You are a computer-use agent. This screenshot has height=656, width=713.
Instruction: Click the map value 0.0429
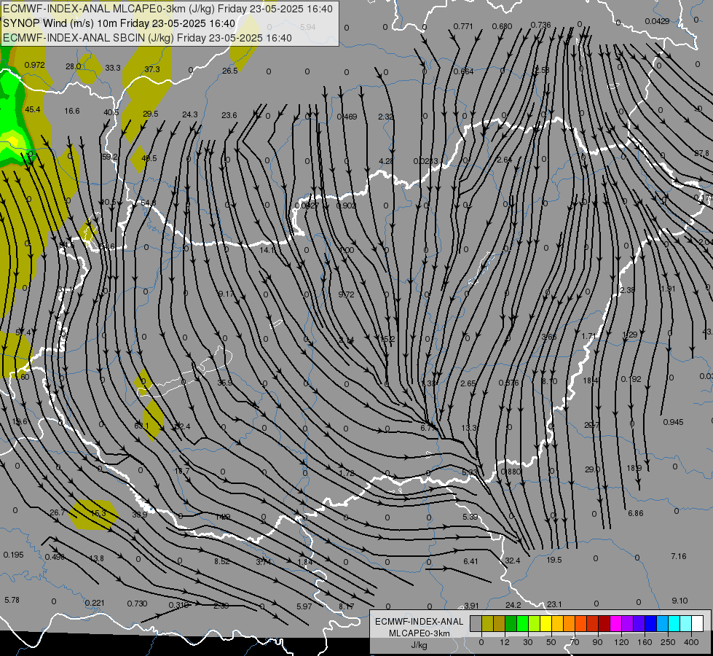(x=657, y=21)
